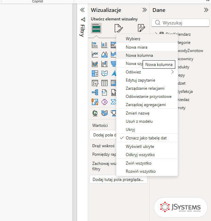Screen dimensions: 211x221
Task: Insert the paginated report visual
Action: coord(113,92)
